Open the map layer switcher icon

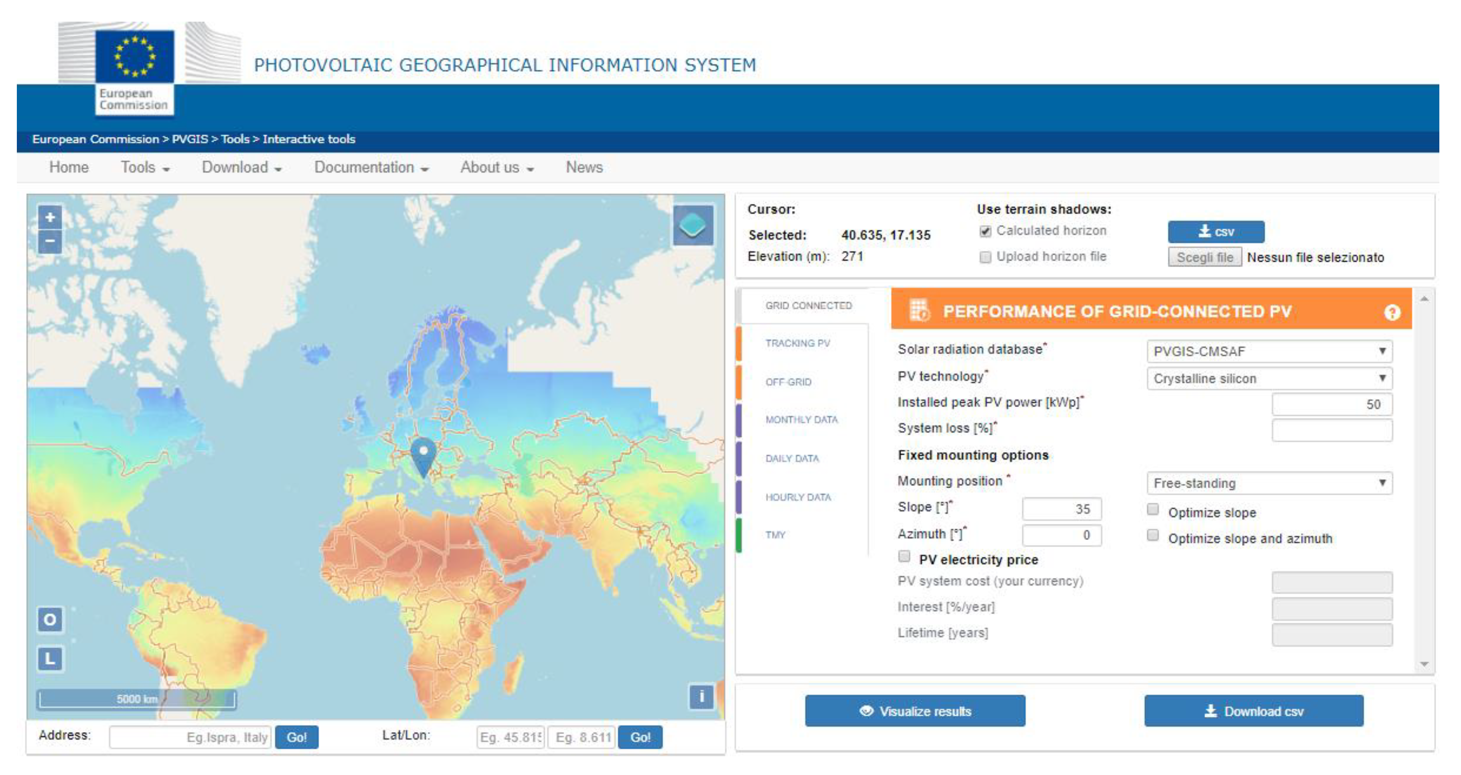[693, 226]
